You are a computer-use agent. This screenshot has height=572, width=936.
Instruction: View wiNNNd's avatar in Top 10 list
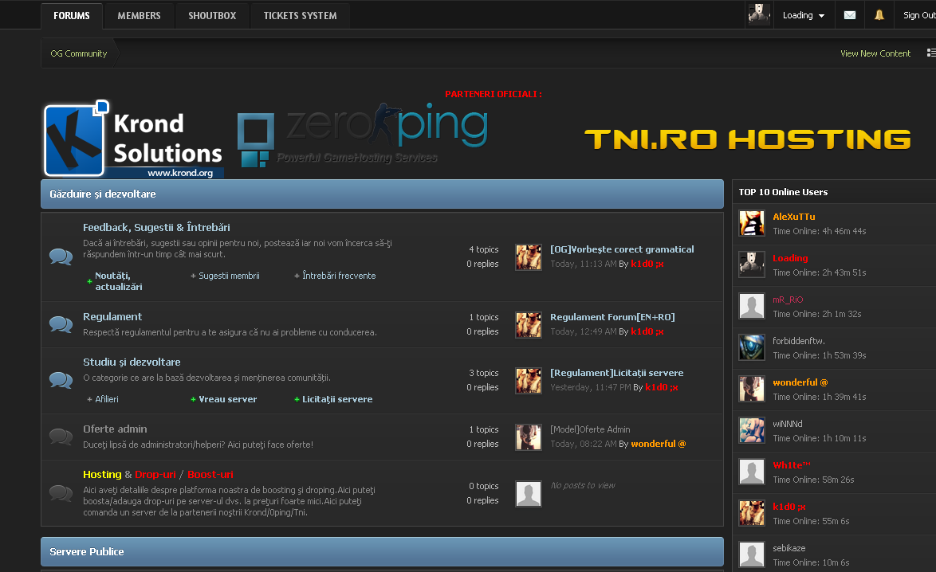point(752,430)
